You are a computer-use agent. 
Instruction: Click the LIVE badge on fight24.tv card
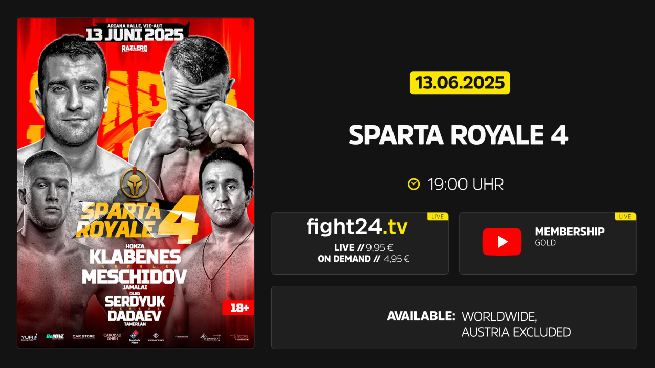438,216
